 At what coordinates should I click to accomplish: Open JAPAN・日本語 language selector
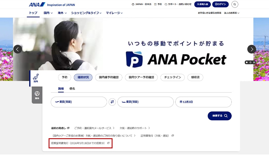[141, 4]
